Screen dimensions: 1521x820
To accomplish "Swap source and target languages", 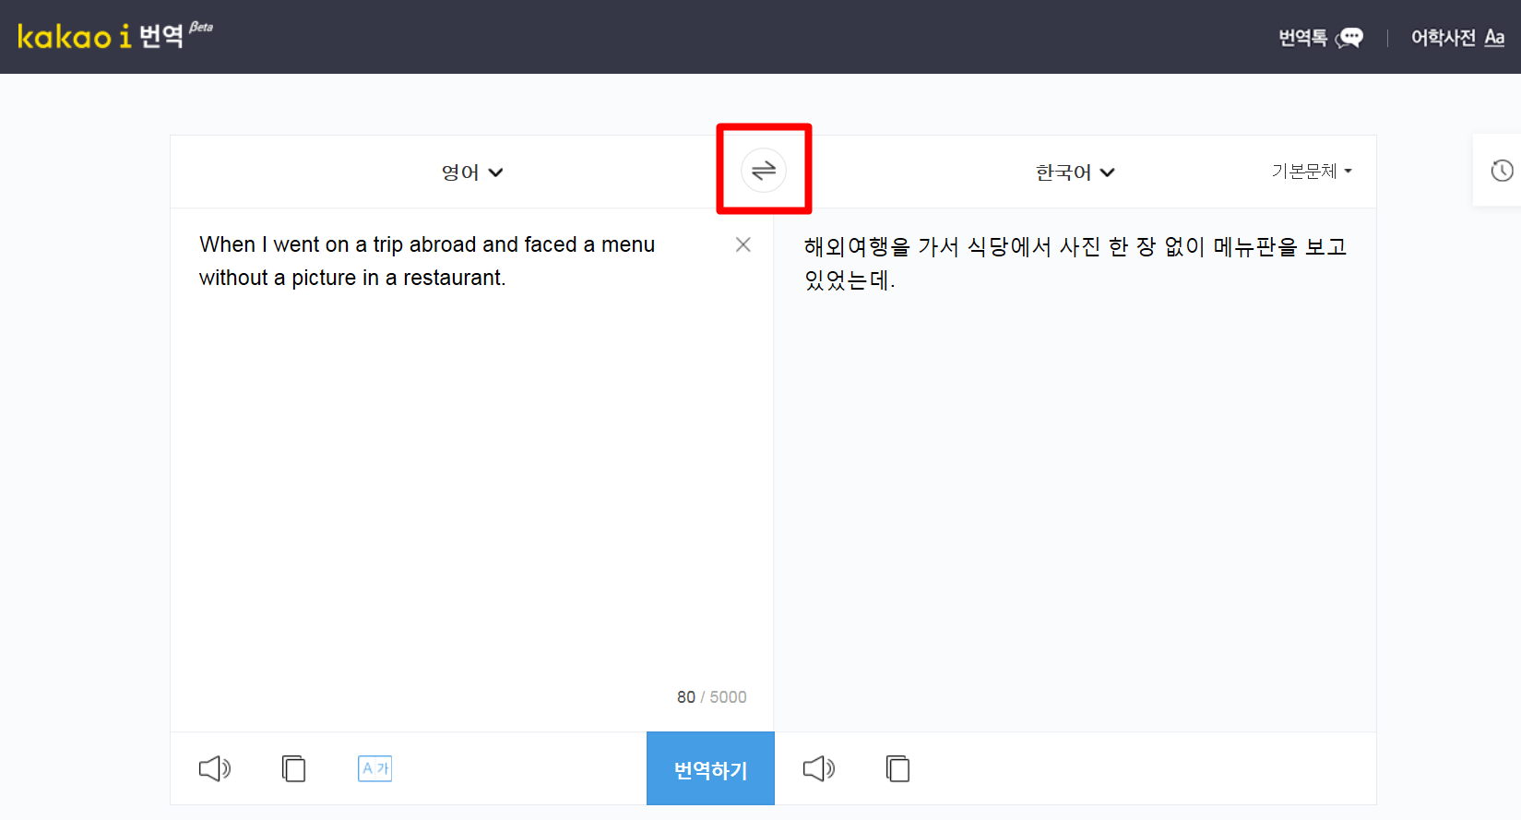I will (764, 171).
